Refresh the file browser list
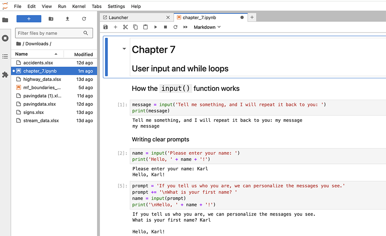Screen dimensions: 386x236 click(x=84, y=19)
